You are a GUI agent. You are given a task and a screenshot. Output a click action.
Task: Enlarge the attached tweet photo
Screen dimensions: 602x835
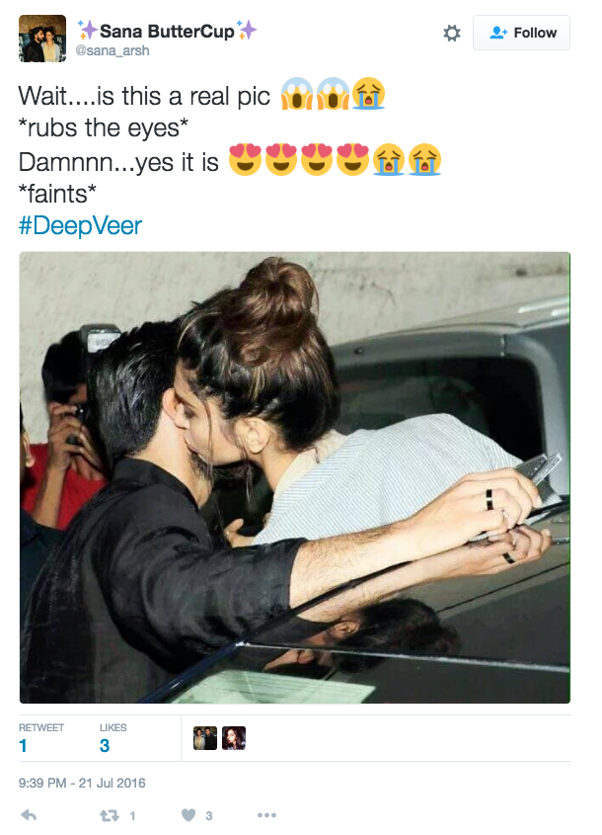pyautogui.click(x=295, y=477)
